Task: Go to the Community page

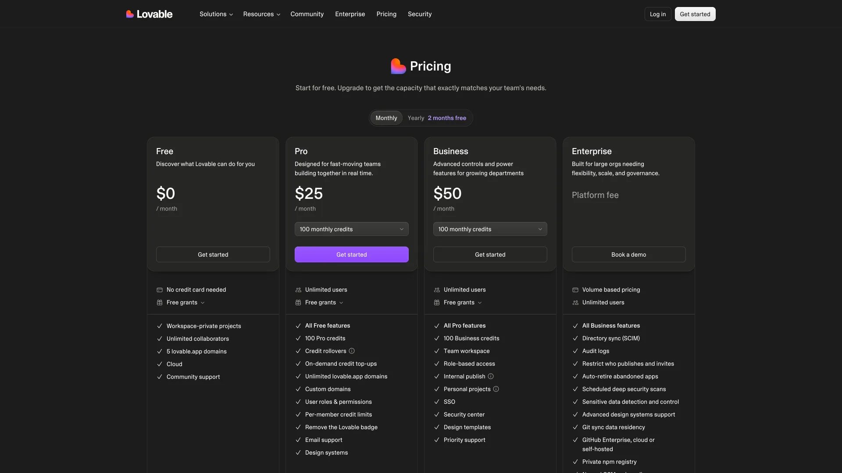Action: [x=307, y=14]
